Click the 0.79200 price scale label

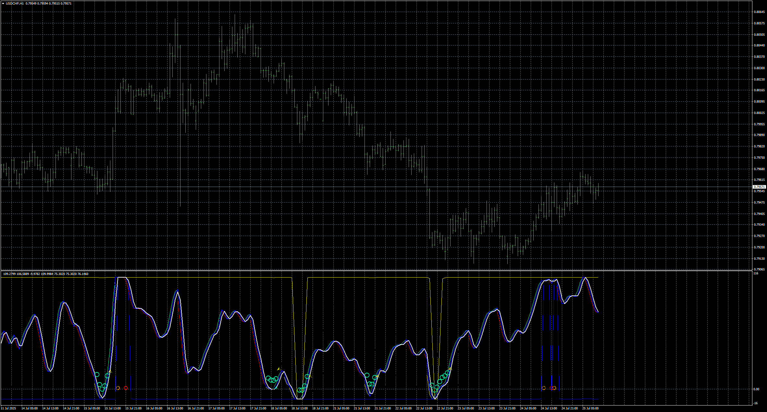[759, 247]
